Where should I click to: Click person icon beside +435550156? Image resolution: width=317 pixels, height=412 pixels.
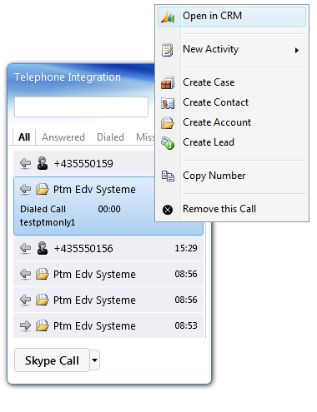click(43, 248)
